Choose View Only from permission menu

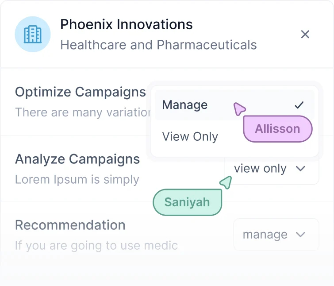click(x=190, y=136)
